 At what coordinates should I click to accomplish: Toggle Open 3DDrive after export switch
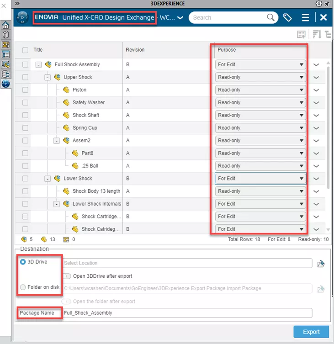pos(67,276)
